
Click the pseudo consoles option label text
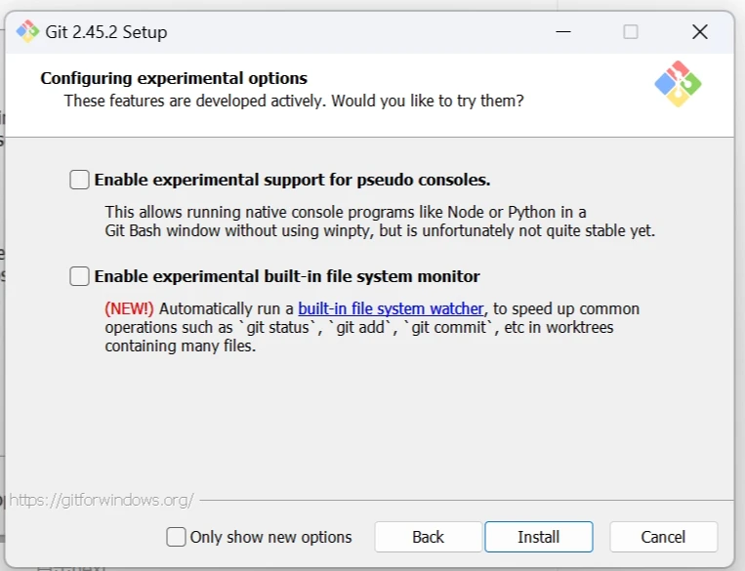pyautogui.click(x=292, y=180)
